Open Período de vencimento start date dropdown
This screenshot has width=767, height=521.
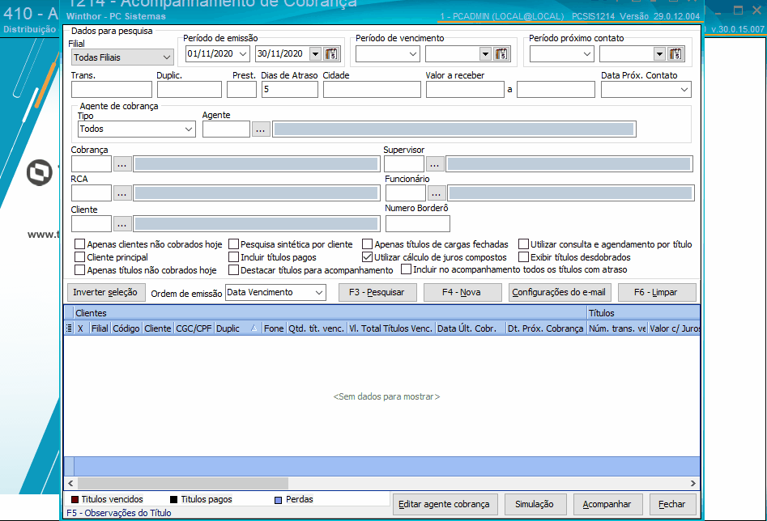pyautogui.click(x=413, y=53)
